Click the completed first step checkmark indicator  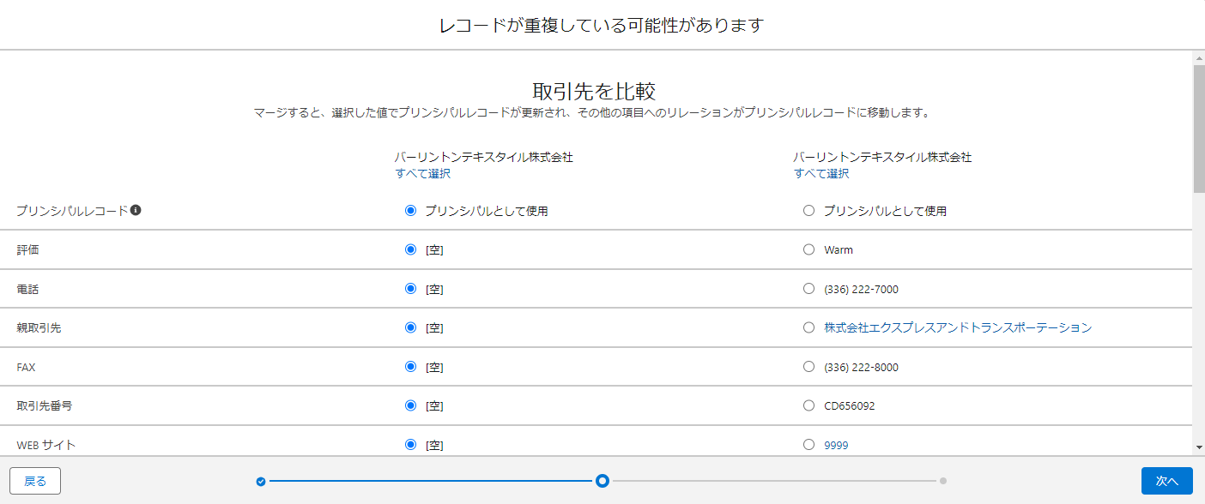click(x=261, y=482)
